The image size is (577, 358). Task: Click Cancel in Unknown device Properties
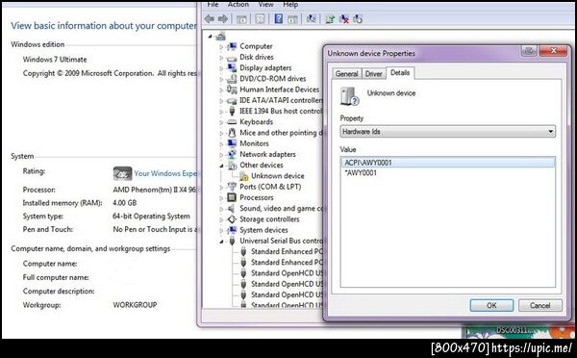[539, 305]
